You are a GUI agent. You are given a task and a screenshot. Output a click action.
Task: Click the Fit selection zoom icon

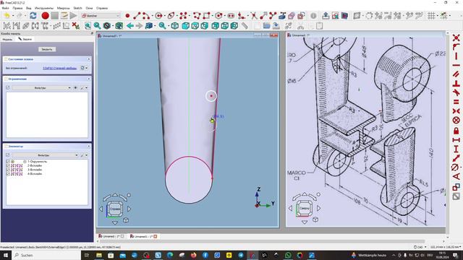coord(97,26)
